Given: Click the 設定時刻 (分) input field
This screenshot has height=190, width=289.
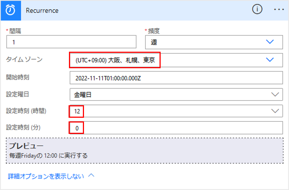Looking at the screenshot, I should [x=176, y=128].
